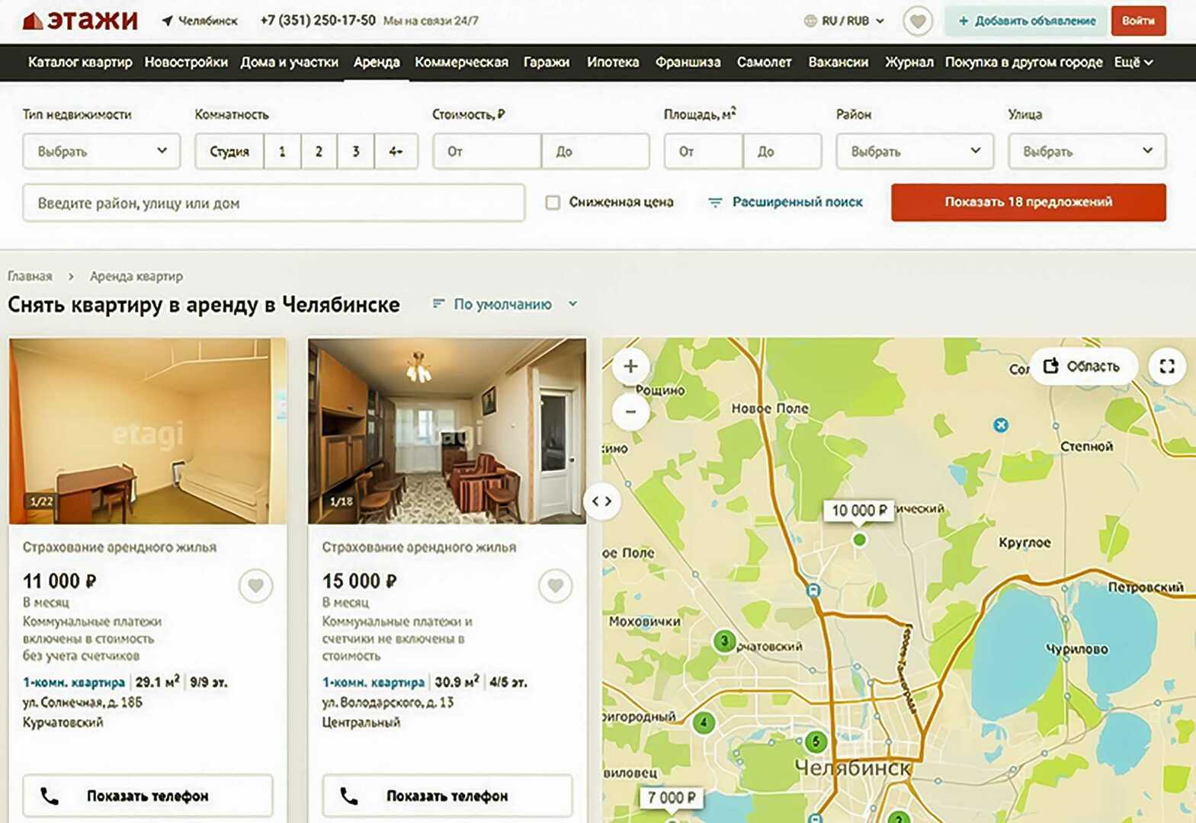Go to the Ипотека section
Viewport: 1196px width, 823px height.
(612, 62)
